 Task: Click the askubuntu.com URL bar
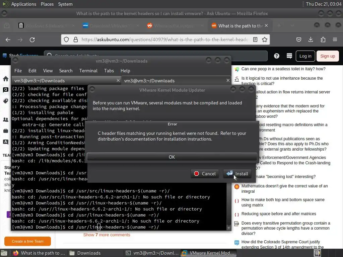coord(165,39)
